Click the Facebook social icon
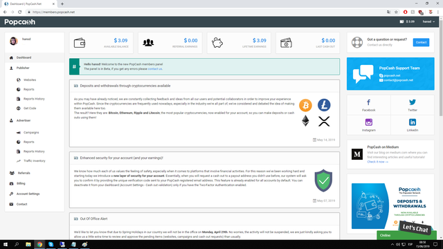Viewport: 443px width, 249px height. 369,102
